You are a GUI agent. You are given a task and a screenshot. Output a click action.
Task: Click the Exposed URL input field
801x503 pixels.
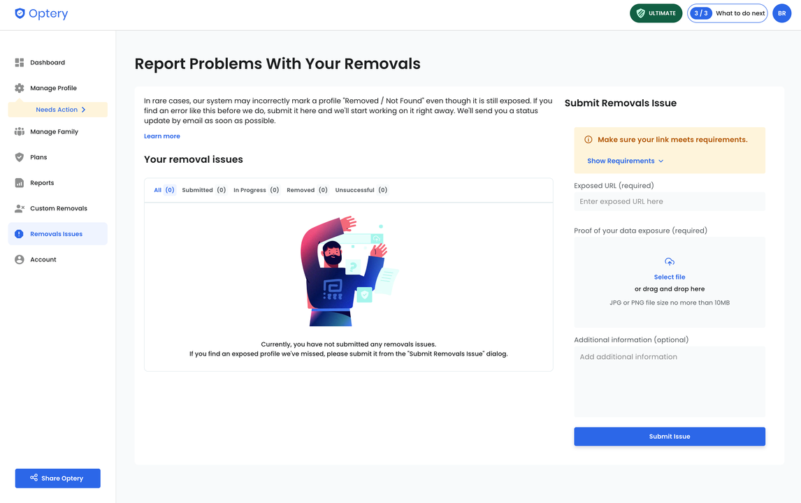[x=669, y=201]
